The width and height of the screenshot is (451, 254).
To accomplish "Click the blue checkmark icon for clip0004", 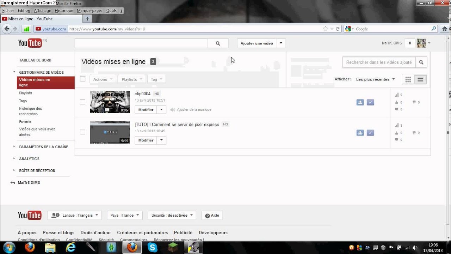I will (x=370, y=102).
